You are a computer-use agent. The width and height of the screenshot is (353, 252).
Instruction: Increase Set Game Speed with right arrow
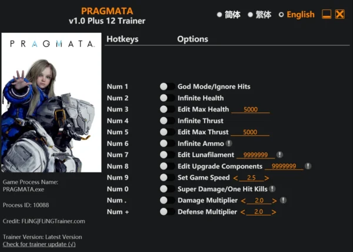267,178
